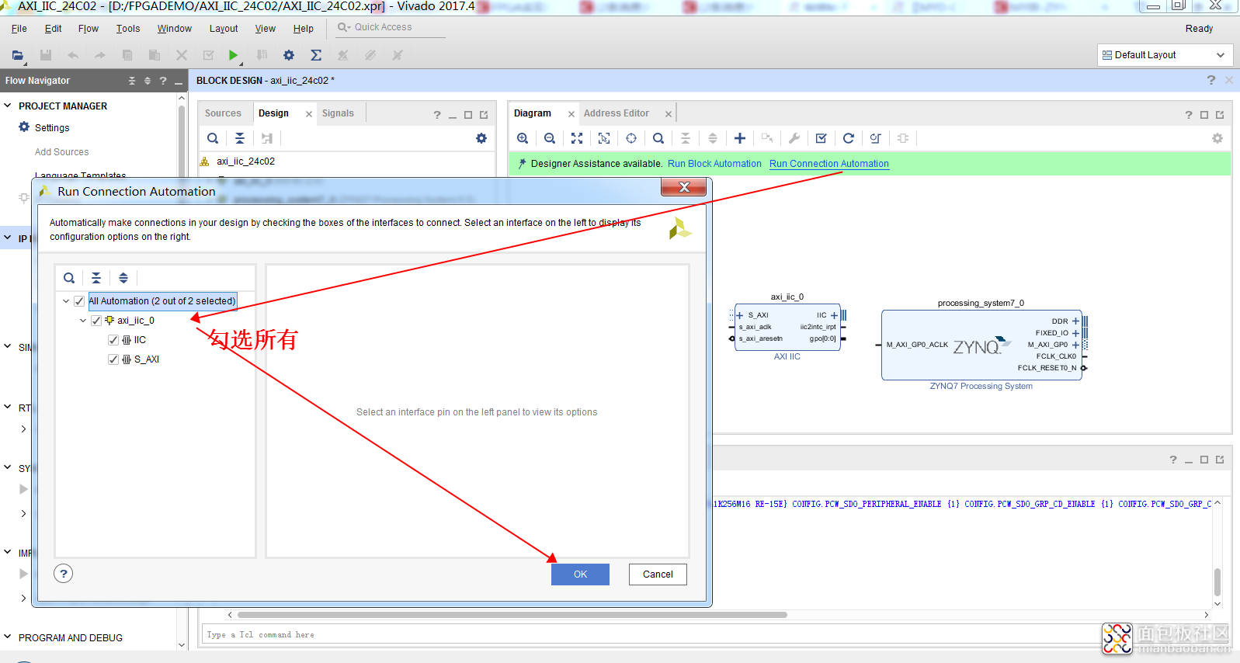This screenshot has width=1240, height=663.
Task: Select axi_iic_24c02 in Design tree
Action: click(x=245, y=161)
